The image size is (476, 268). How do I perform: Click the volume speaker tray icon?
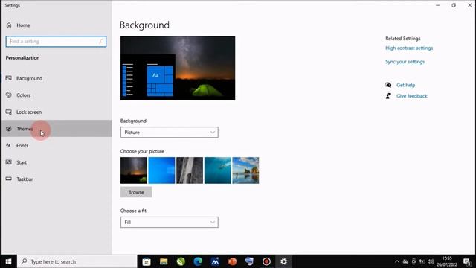point(431,261)
